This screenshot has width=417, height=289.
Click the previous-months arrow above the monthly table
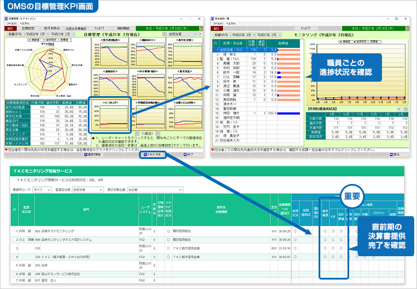pos(399,109)
